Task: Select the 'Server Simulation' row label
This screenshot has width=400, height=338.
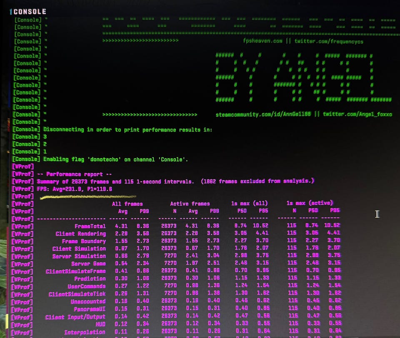Action: pyautogui.click(x=79, y=256)
